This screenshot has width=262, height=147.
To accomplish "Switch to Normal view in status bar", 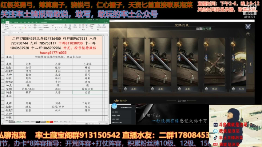I will (87, 124).
